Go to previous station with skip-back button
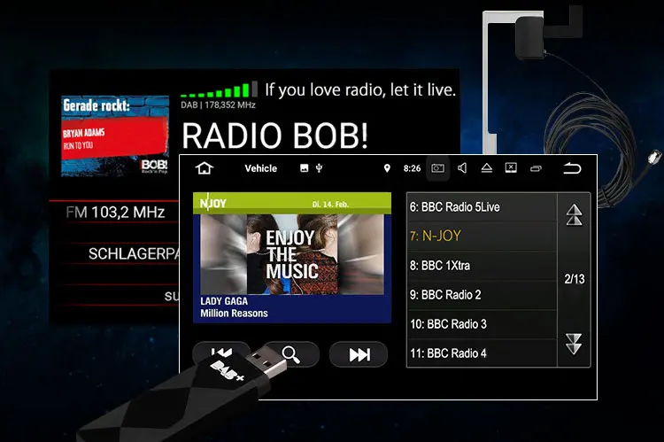Viewport: 664px width, 442px height. 220,353
